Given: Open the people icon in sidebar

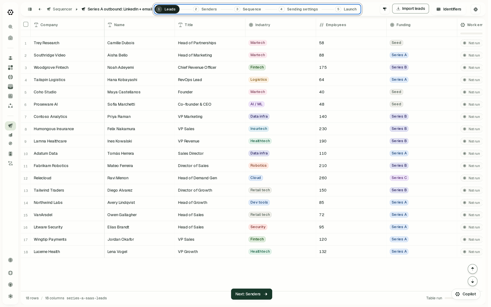Looking at the screenshot, I should click(10, 58).
